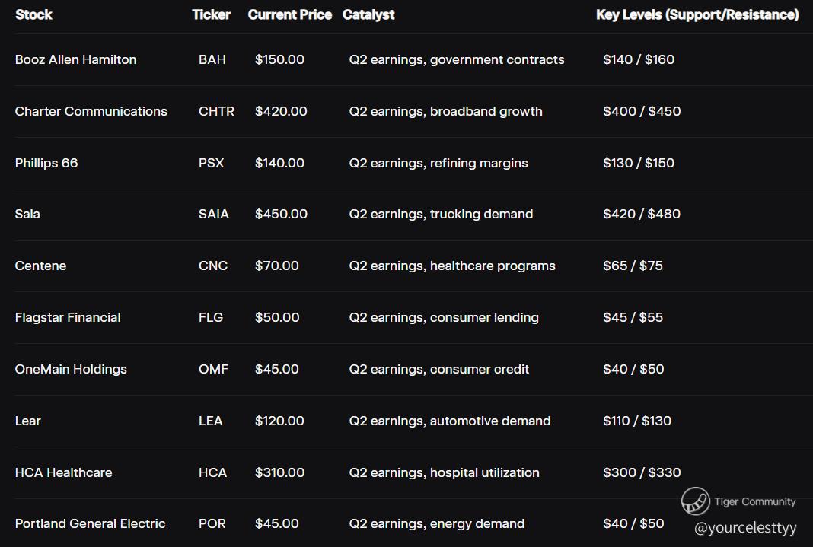Click the @yourcelesttyy watermark handle
The height and width of the screenshot is (547, 813).
pyautogui.click(x=745, y=527)
